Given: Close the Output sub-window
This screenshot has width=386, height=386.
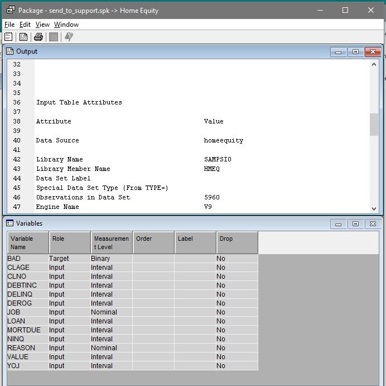Looking at the screenshot, I should [372, 52].
